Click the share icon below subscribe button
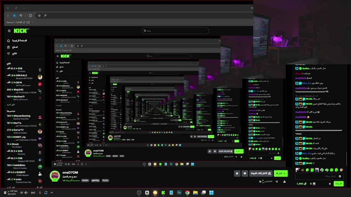 pos(277,181)
